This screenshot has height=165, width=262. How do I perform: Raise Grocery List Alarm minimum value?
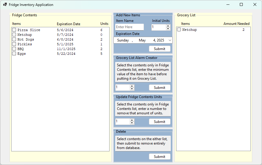point(132,86)
